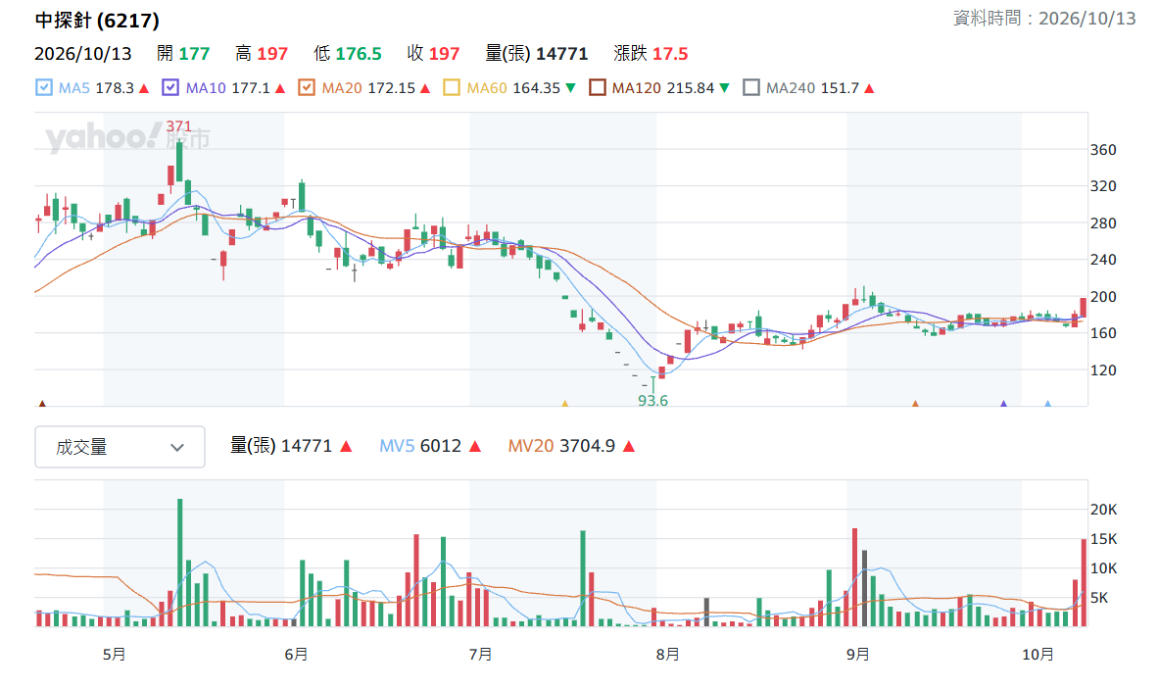Enable the MA120 moving average checkbox

pos(598,88)
